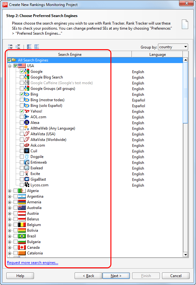The height and width of the screenshot is (285, 196).
Task: Click the Dogpile logo icon
Action: coord(27,156)
